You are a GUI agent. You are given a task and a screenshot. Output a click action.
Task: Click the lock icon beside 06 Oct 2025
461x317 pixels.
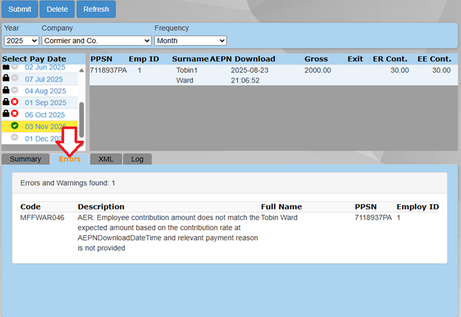click(x=6, y=114)
